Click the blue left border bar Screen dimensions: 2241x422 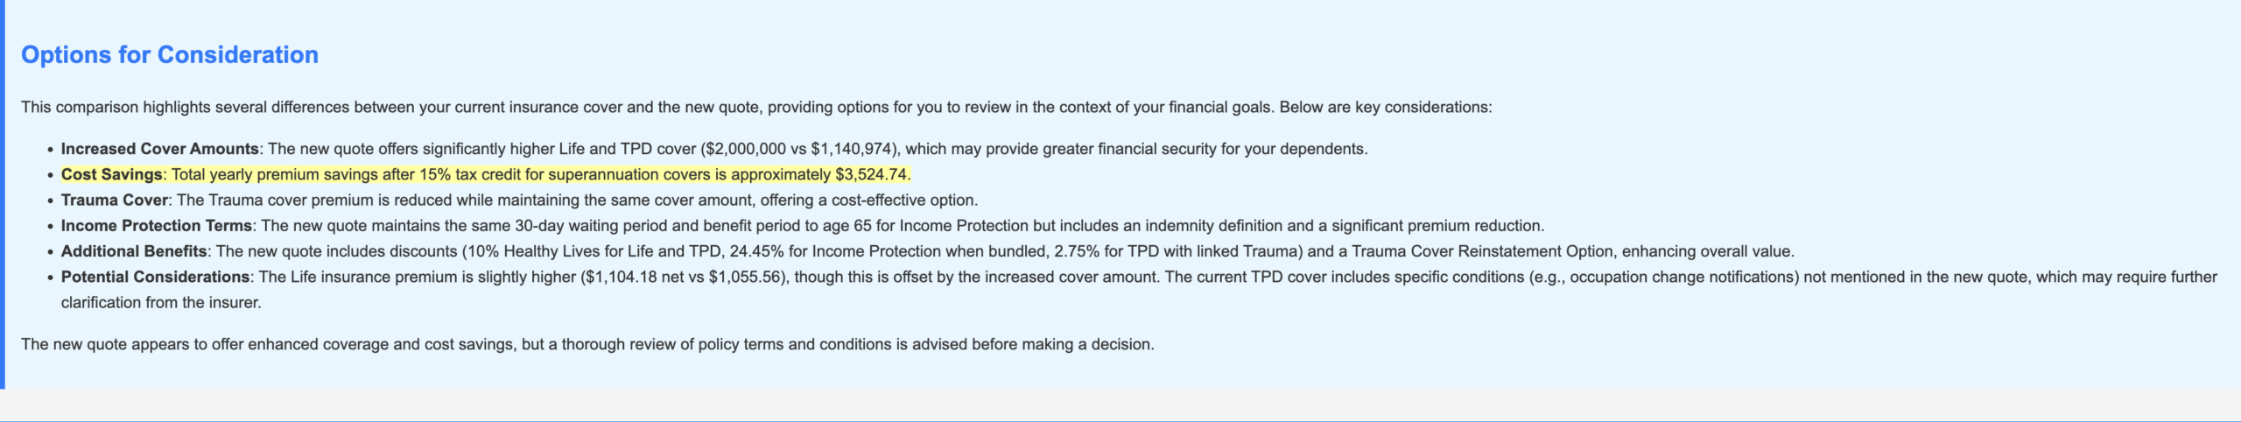click(3, 194)
